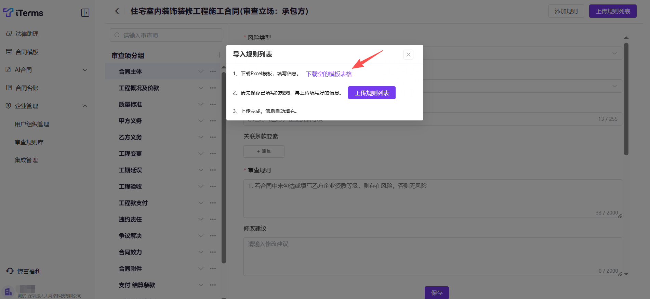Add a group with the plus icon
Image resolution: width=650 pixels, height=299 pixels.
click(220, 55)
